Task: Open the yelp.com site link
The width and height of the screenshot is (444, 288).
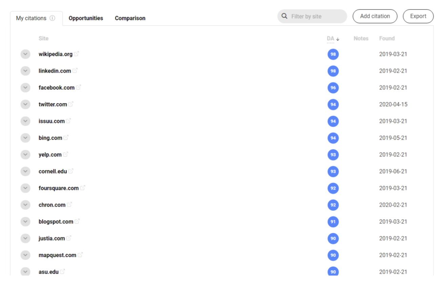Action: tap(50, 155)
